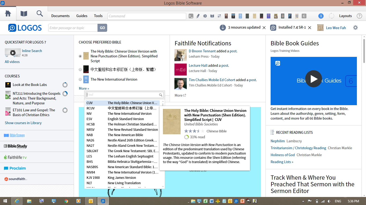This screenshot has height=205, width=366.
Task: Open File Explorer from the taskbar
Action: coord(29,201)
